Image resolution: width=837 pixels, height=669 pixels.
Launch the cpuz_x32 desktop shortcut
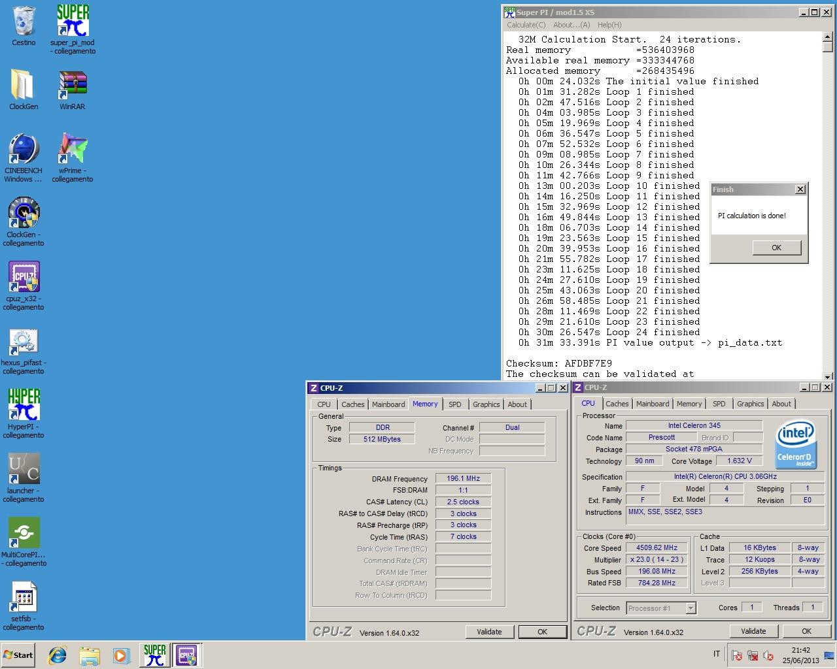coord(24,286)
